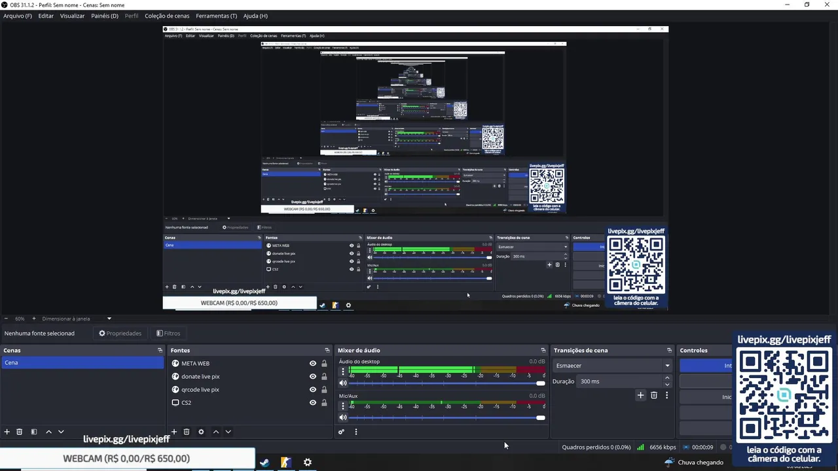
Task: Open Editar menu
Action: point(46,16)
